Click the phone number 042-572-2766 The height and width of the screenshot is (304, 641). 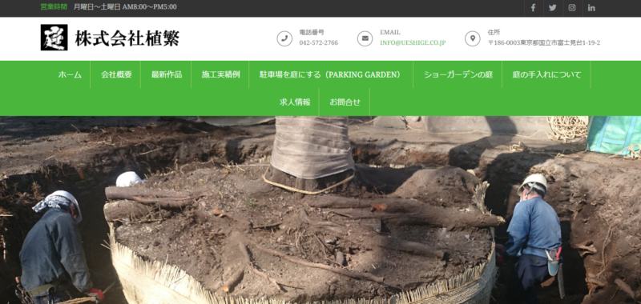[318, 42]
